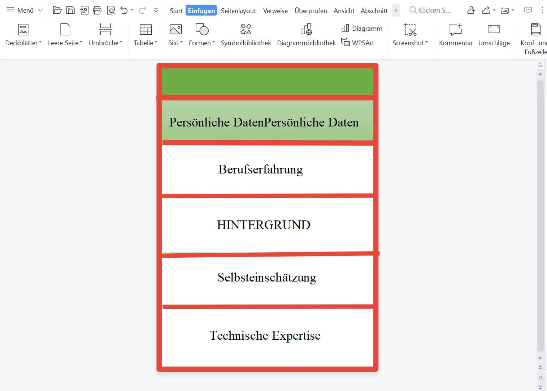
Task: Click the Klicken S... search field
Action: (430, 10)
